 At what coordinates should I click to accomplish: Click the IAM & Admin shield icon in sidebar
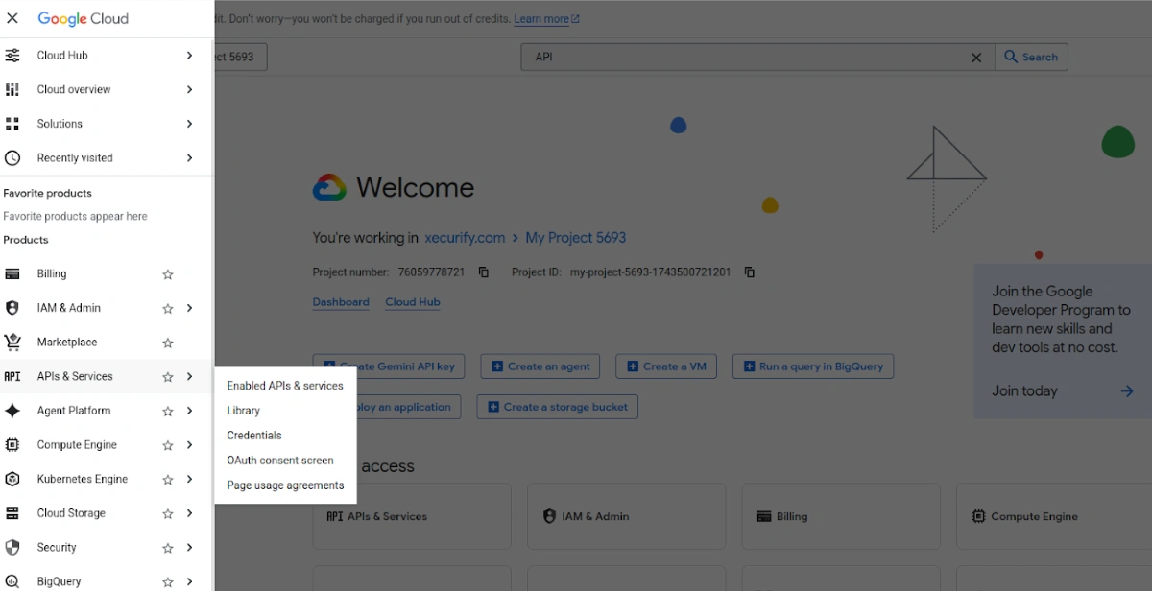point(12,308)
